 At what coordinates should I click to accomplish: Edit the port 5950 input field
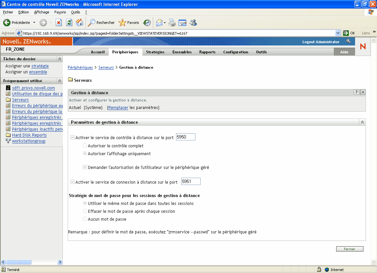186,137
